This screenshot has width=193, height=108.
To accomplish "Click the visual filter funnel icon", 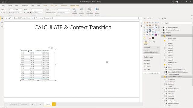I will pos(49,48).
